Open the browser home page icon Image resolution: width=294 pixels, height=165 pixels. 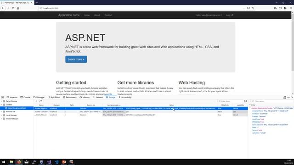click(x=18, y=8)
